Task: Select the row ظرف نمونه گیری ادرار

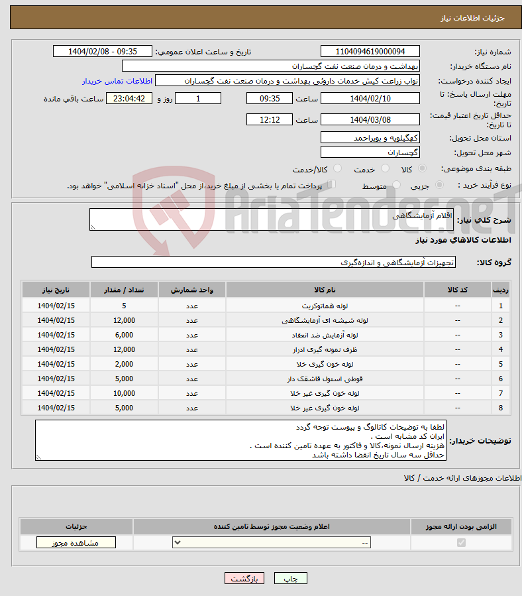Action: [x=266, y=349]
